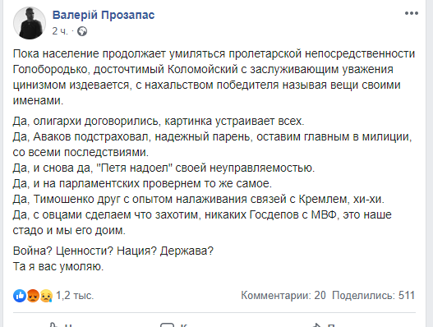Viewport: 433px width, 327px height.
Task: Click the Sad crying reaction icon
Action: pyautogui.click(x=46, y=296)
